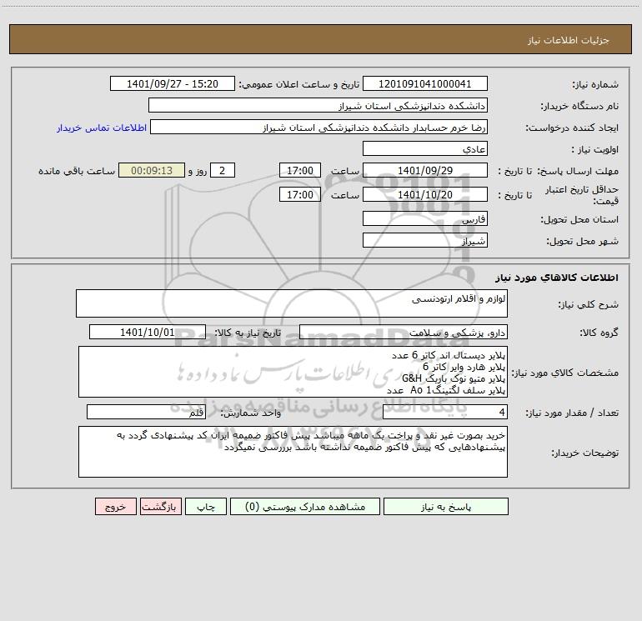Image resolution: width=642 pixels, height=621 pixels.
Task: Click the مشخصات کالای مورد نیاز text area
Action: click(293, 372)
